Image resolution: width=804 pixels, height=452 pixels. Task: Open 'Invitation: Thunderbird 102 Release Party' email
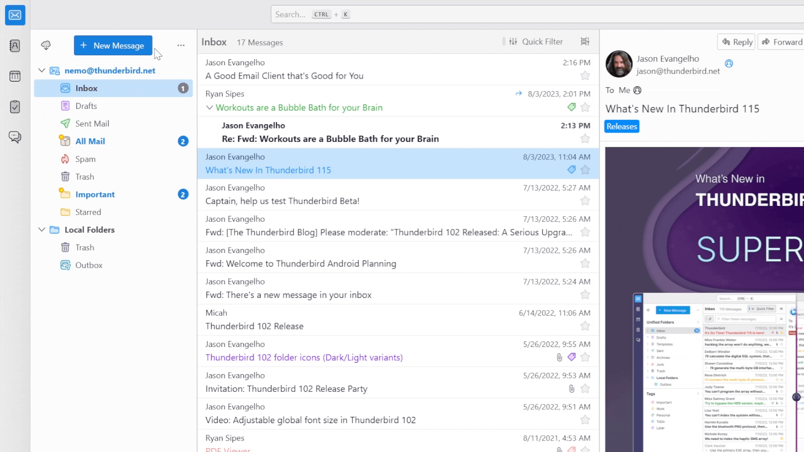click(x=398, y=383)
